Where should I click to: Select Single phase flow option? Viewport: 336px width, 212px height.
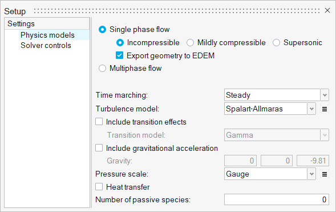[x=102, y=29]
